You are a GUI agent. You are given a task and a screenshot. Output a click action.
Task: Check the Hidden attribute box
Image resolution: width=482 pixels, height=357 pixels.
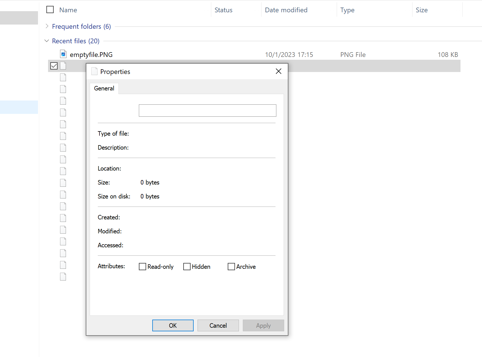187,267
